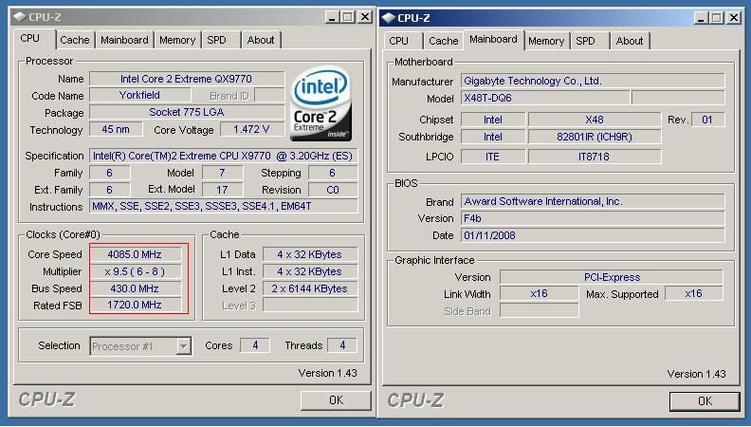
Task: Open the Cache tab in left CPU-Z window
Action: pos(75,40)
